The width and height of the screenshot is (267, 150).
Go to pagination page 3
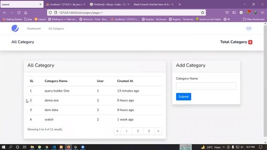click(x=149, y=131)
